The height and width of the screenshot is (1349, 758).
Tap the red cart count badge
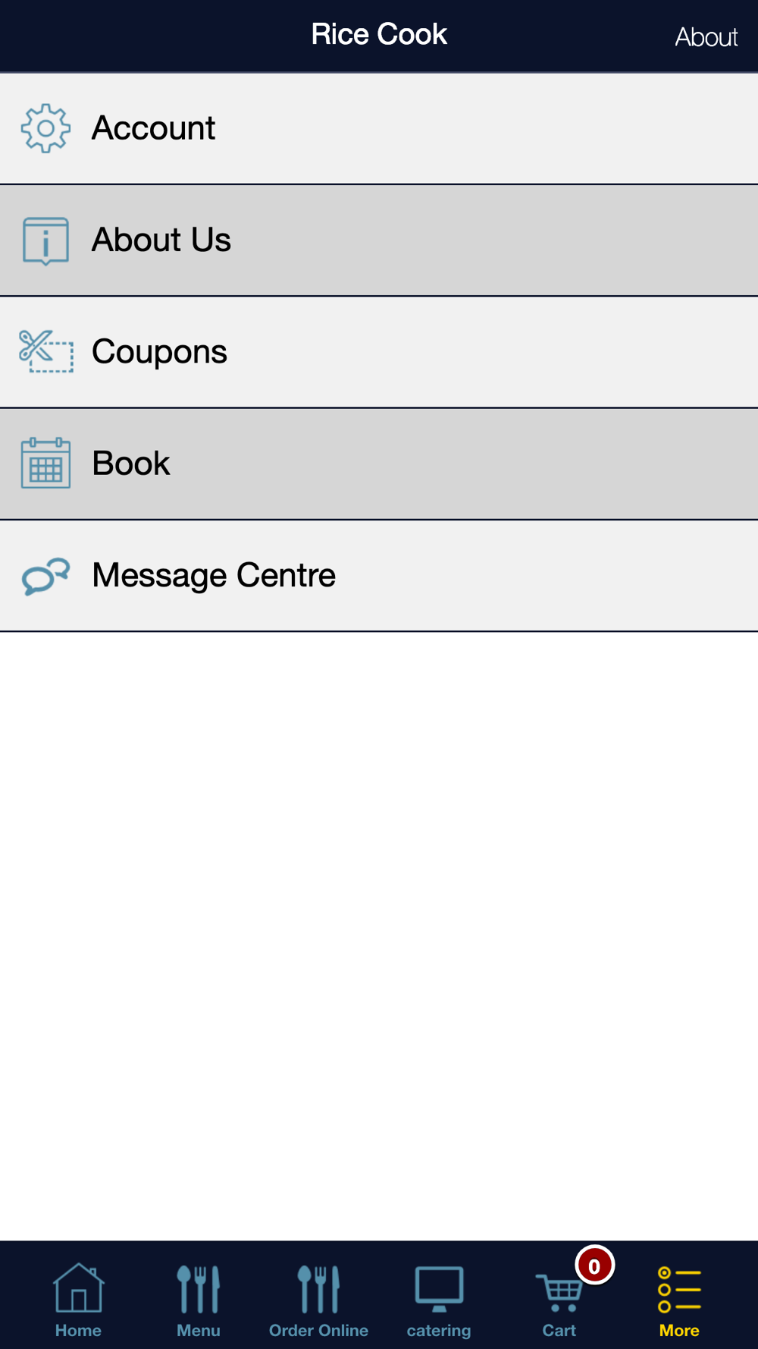pos(594,1266)
